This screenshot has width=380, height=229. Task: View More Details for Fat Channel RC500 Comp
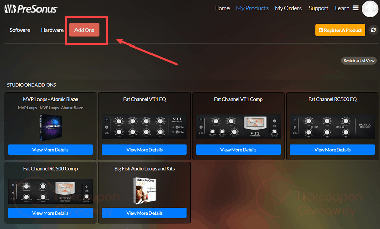[x=50, y=213]
